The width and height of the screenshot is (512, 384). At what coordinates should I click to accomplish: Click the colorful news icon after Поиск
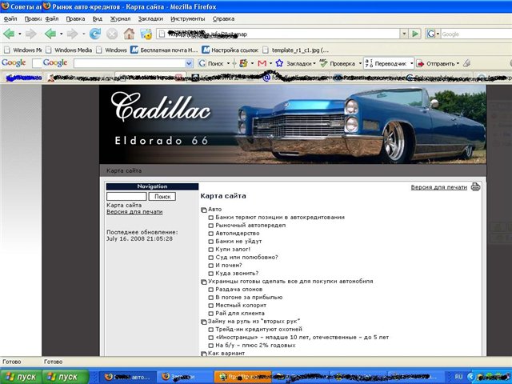point(243,63)
